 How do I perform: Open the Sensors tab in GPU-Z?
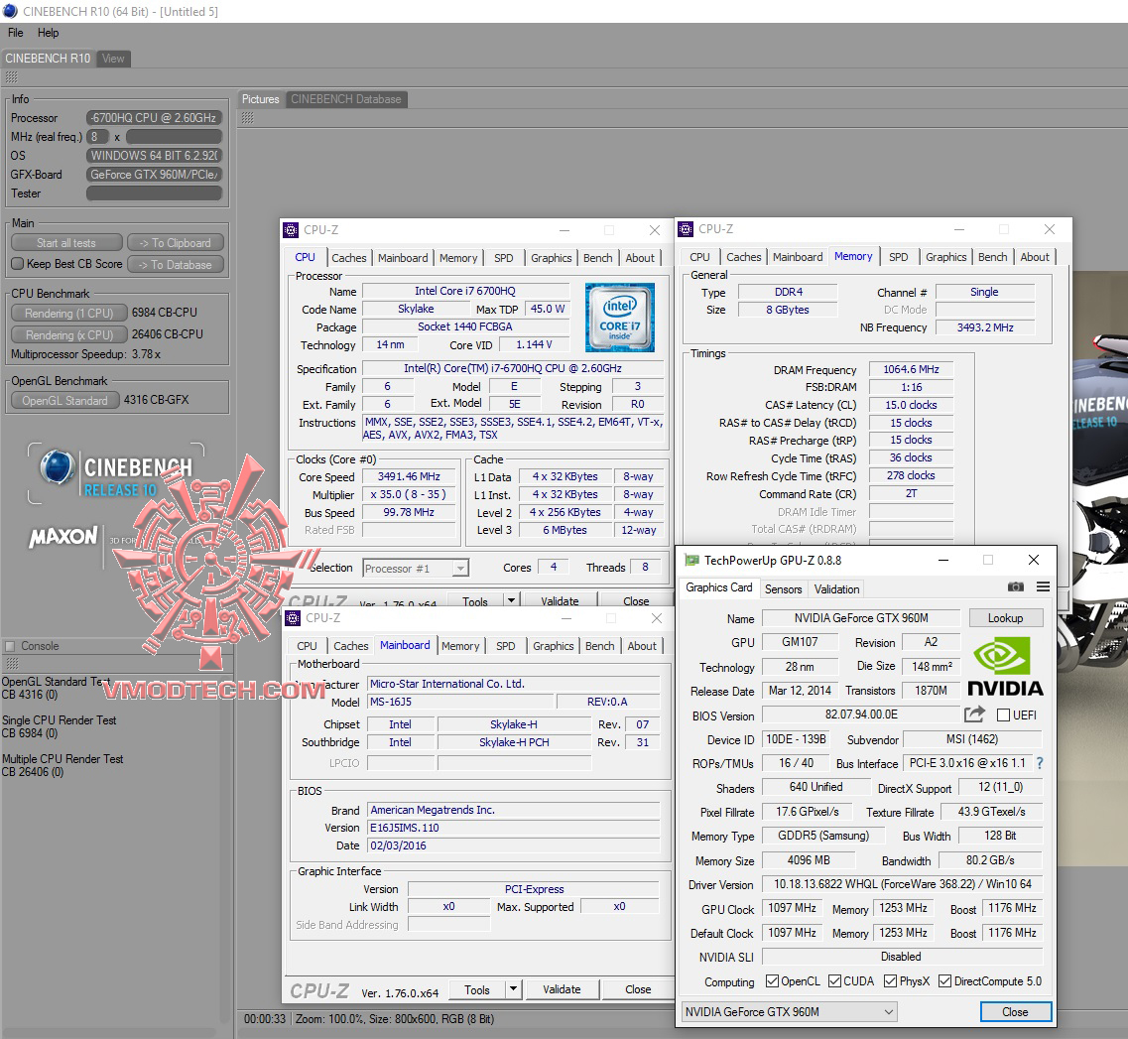783,588
